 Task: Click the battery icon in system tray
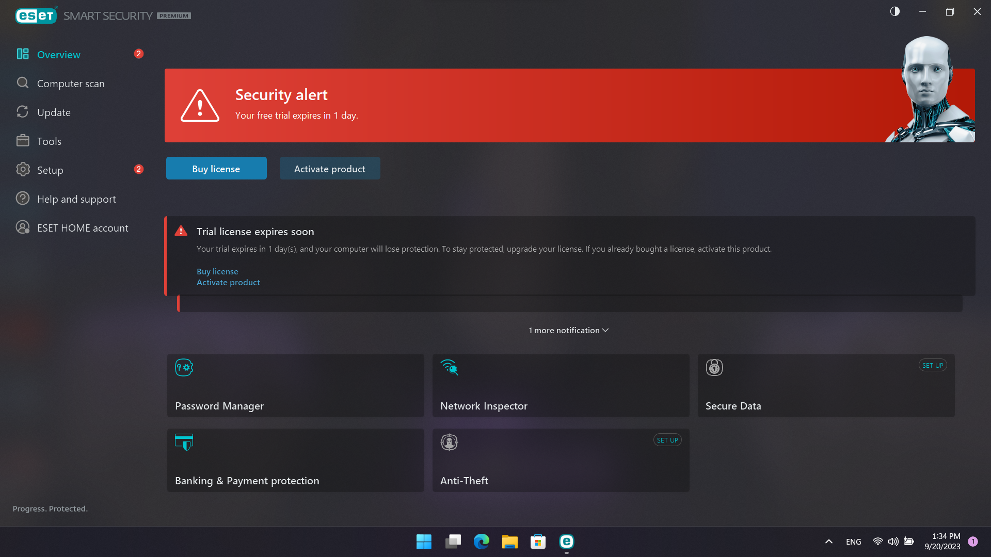(x=909, y=542)
